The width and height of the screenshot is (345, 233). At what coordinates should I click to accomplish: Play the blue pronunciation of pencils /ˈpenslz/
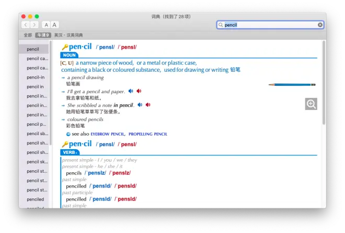click(x=95, y=173)
